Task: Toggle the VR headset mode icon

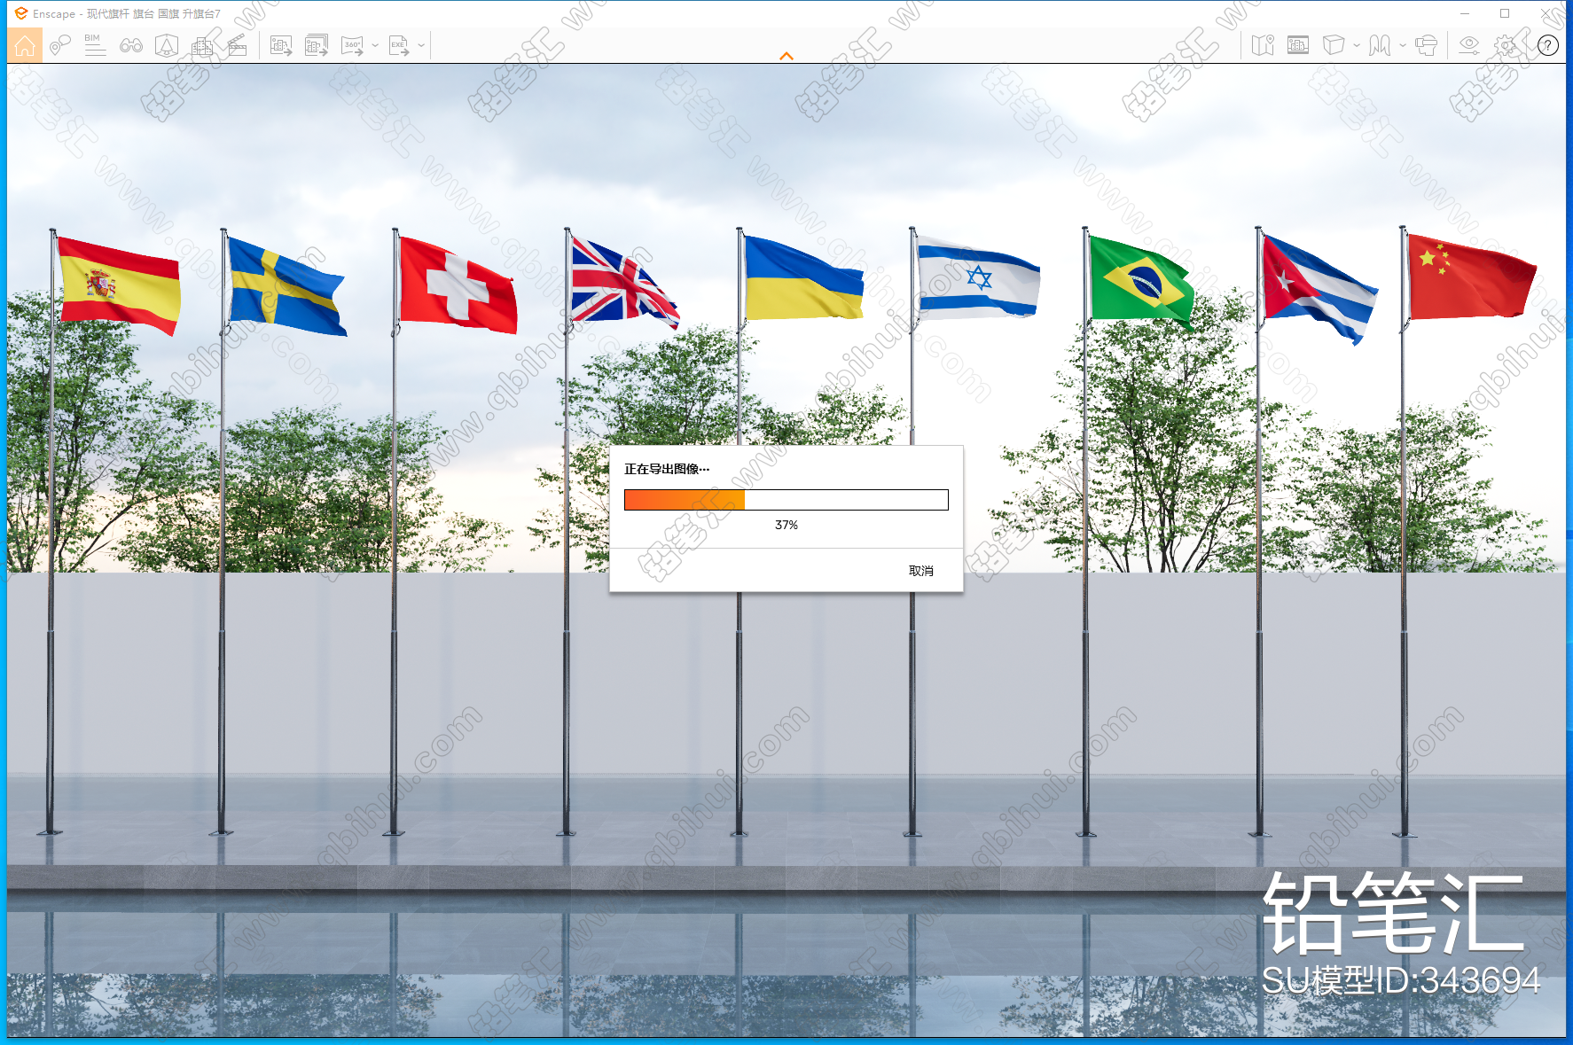Action: point(1426,45)
